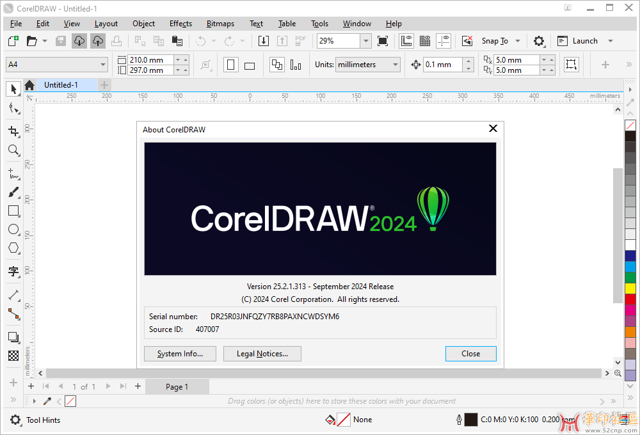Open the Layout menu
This screenshot has height=435, width=640.
[106, 24]
